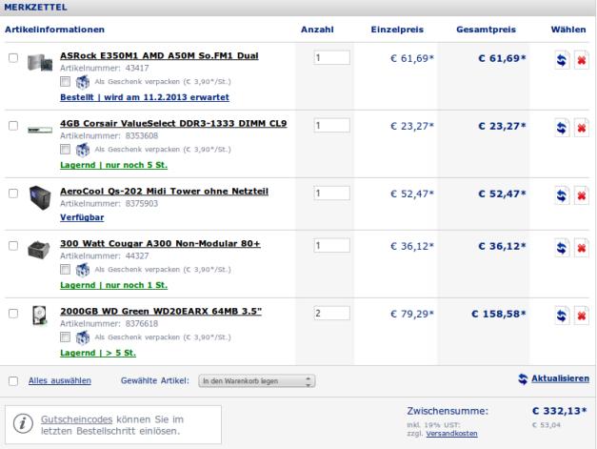Viewport: 597px width, 449px height.
Task: Remove ASRock E350M1 with red X icon
Action: pyautogui.click(x=580, y=61)
